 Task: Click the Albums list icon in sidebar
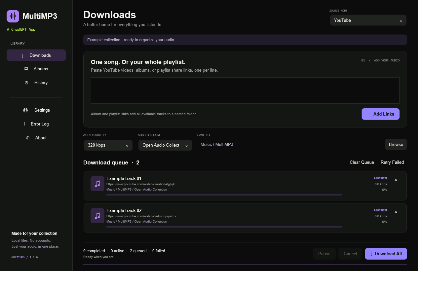[26, 69]
